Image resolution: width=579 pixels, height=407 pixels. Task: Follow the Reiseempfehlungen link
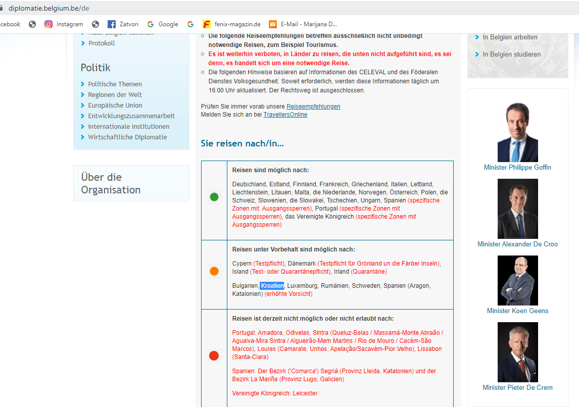point(314,106)
